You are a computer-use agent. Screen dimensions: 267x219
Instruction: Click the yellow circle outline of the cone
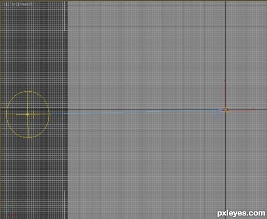pyautogui.click(x=28, y=114)
